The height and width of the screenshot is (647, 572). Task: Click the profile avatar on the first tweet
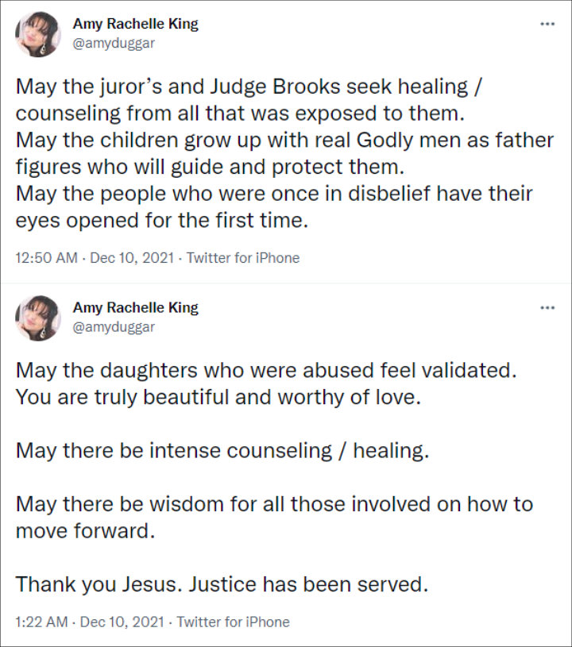click(38, 34)
